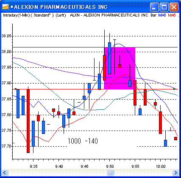Image resolution: width=181 pixels, height=178 pixels.
Task: Click the 9:35 time axis label
Action: [33, 167]
